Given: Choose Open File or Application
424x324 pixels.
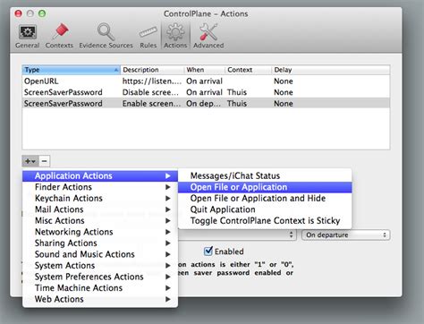Looking at the screenshot, I should click(265, 187).
